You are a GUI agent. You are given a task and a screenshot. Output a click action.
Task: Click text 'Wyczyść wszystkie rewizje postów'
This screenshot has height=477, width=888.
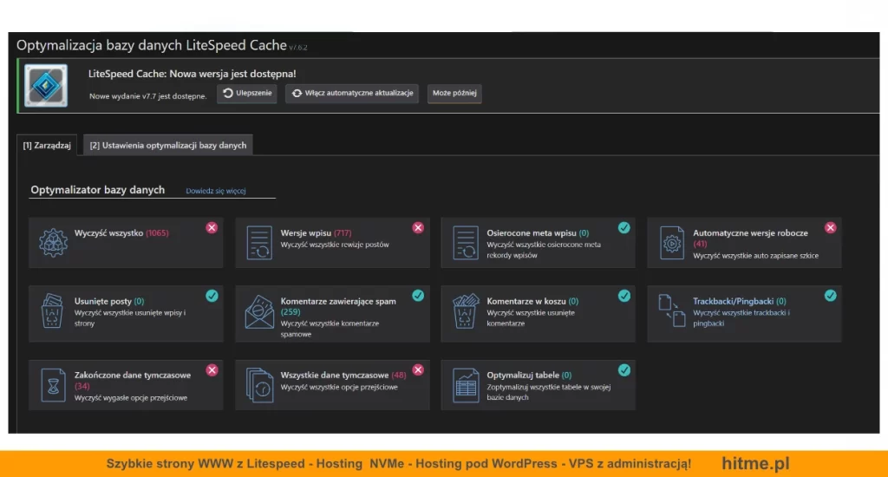(x=335, y=245)
